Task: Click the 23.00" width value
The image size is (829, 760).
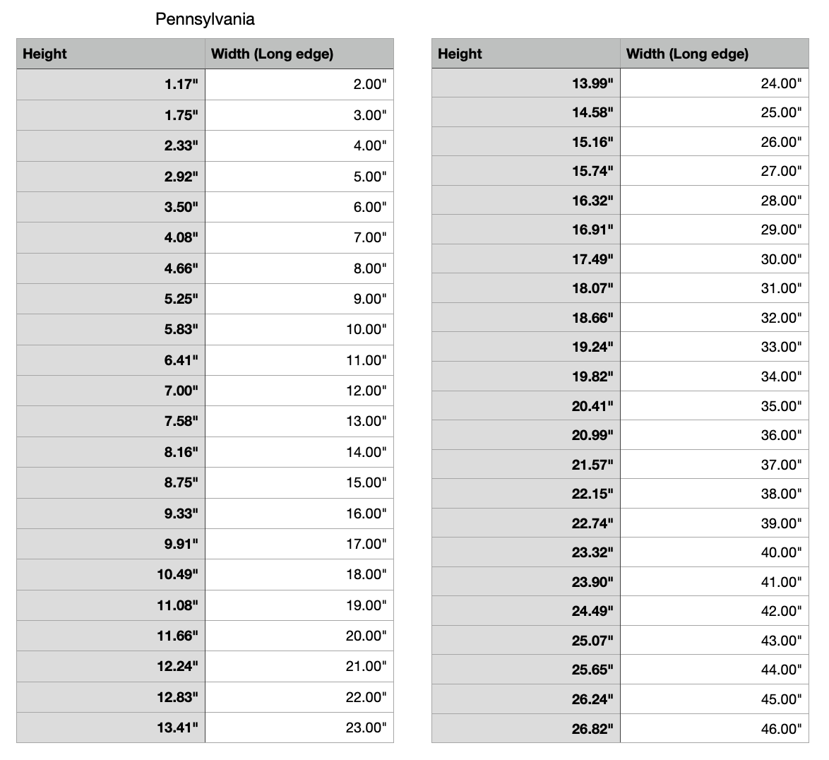Action: 366,728
